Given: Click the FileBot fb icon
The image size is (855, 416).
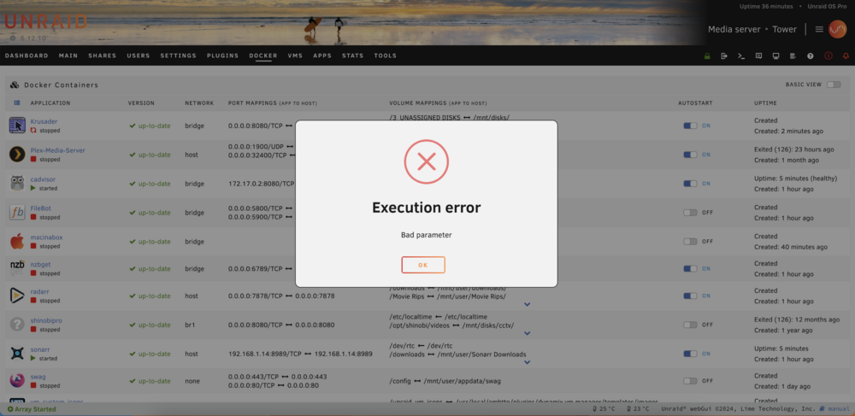Looking at the screenshot, I should click(17, 213).
